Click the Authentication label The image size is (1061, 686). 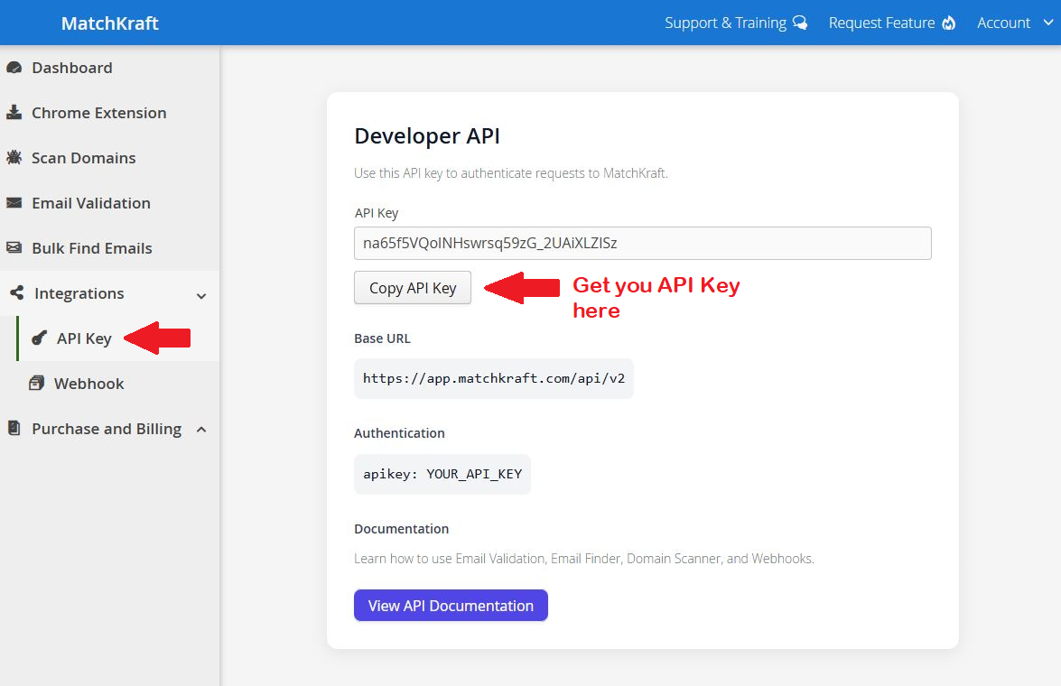[399, 433]
